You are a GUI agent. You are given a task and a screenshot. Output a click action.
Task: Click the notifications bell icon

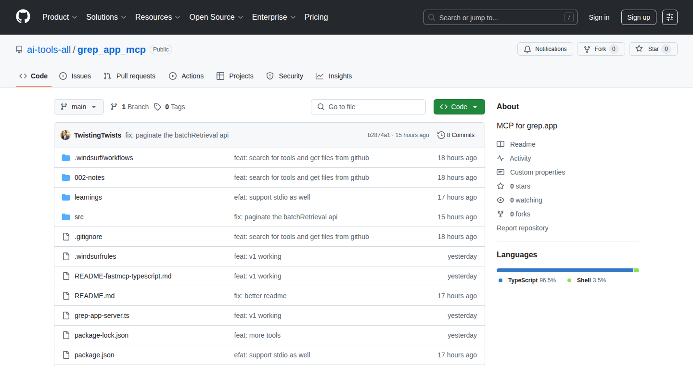(527, 49)
